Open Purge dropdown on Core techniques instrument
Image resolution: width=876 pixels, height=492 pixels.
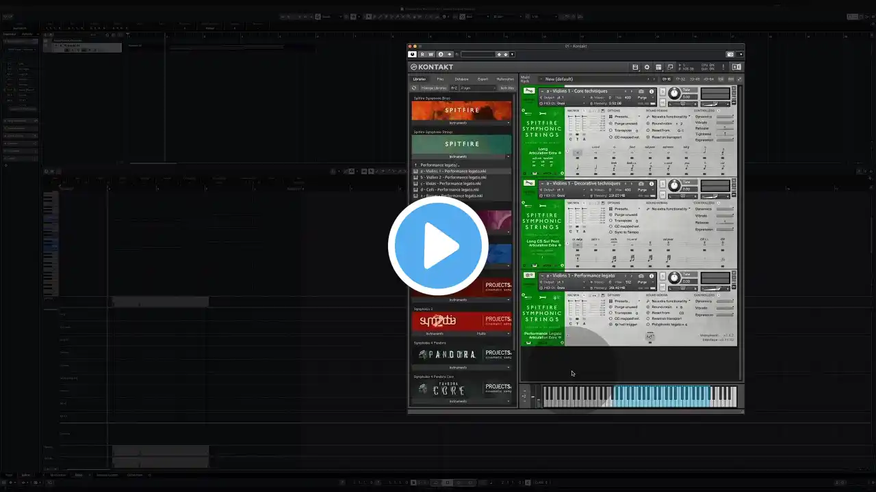point(644,98)
